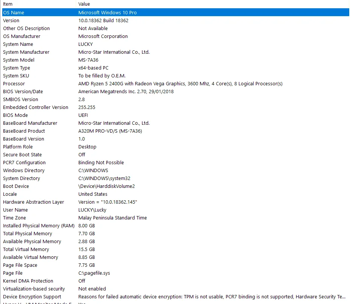This screenshot has height=304, width=353.
Task: Select the PCR7 Configuration row
Action: point(176,163)
